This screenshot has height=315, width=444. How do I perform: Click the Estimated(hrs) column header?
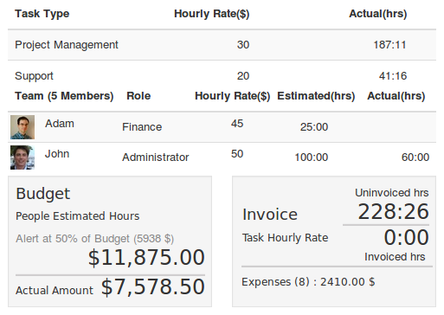(316, 96)
